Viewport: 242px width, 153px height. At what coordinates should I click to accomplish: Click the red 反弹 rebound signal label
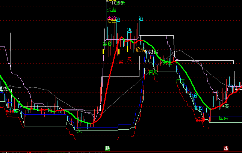[x=200, y=120]
